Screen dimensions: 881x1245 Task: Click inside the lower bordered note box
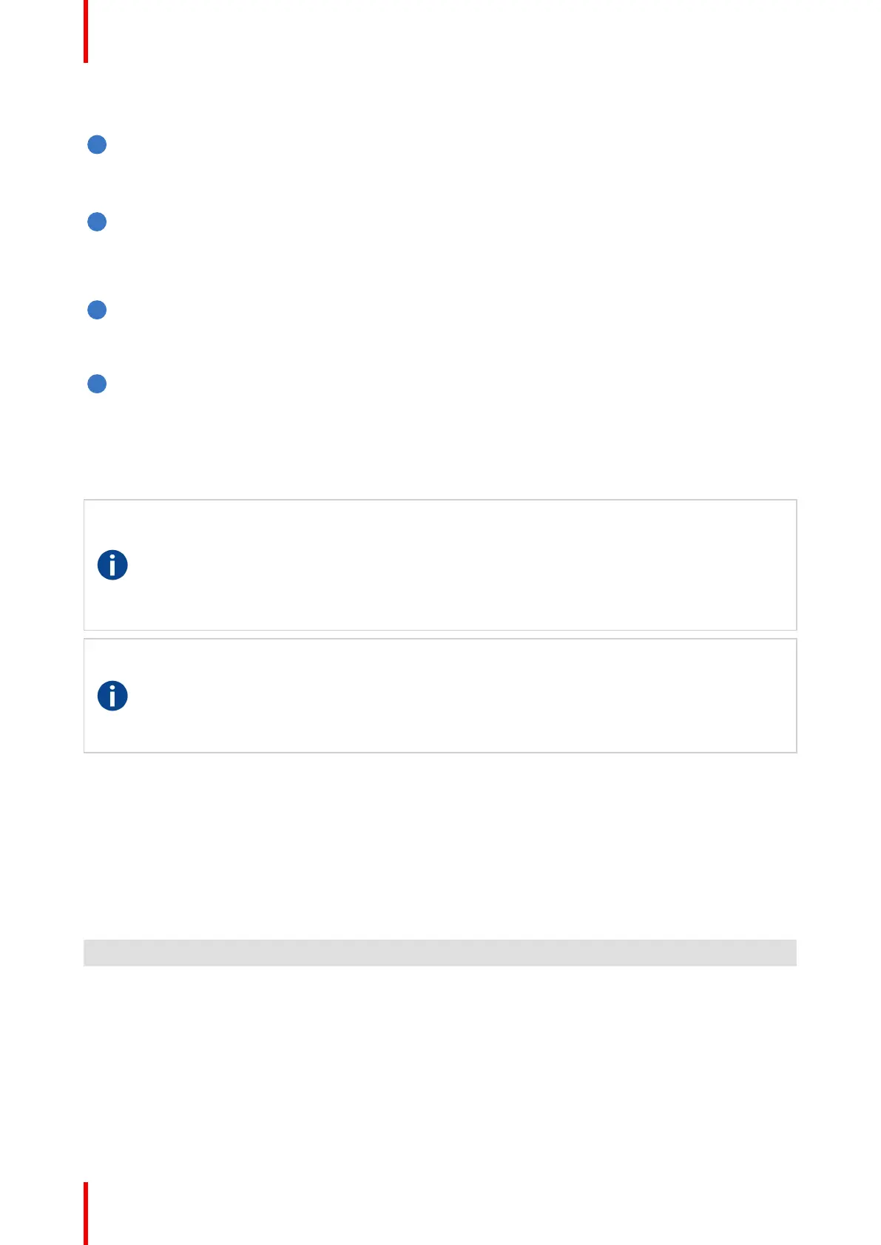click(x=440, y=696)
